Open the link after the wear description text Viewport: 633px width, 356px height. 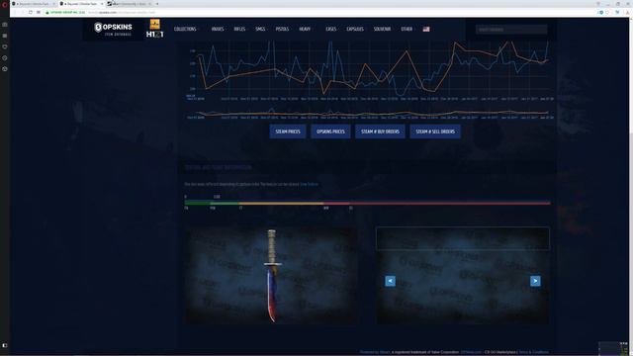(310, 184)
